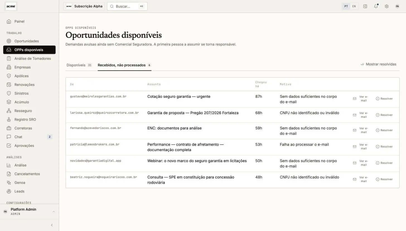
Task: Open Análise chart icon in sidebar
Action: 9,165
